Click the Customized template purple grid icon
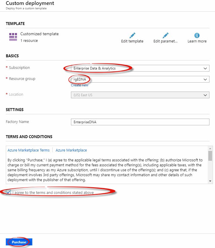The width and height of the screenshot is (215, 248). click(x=13, y=37)
